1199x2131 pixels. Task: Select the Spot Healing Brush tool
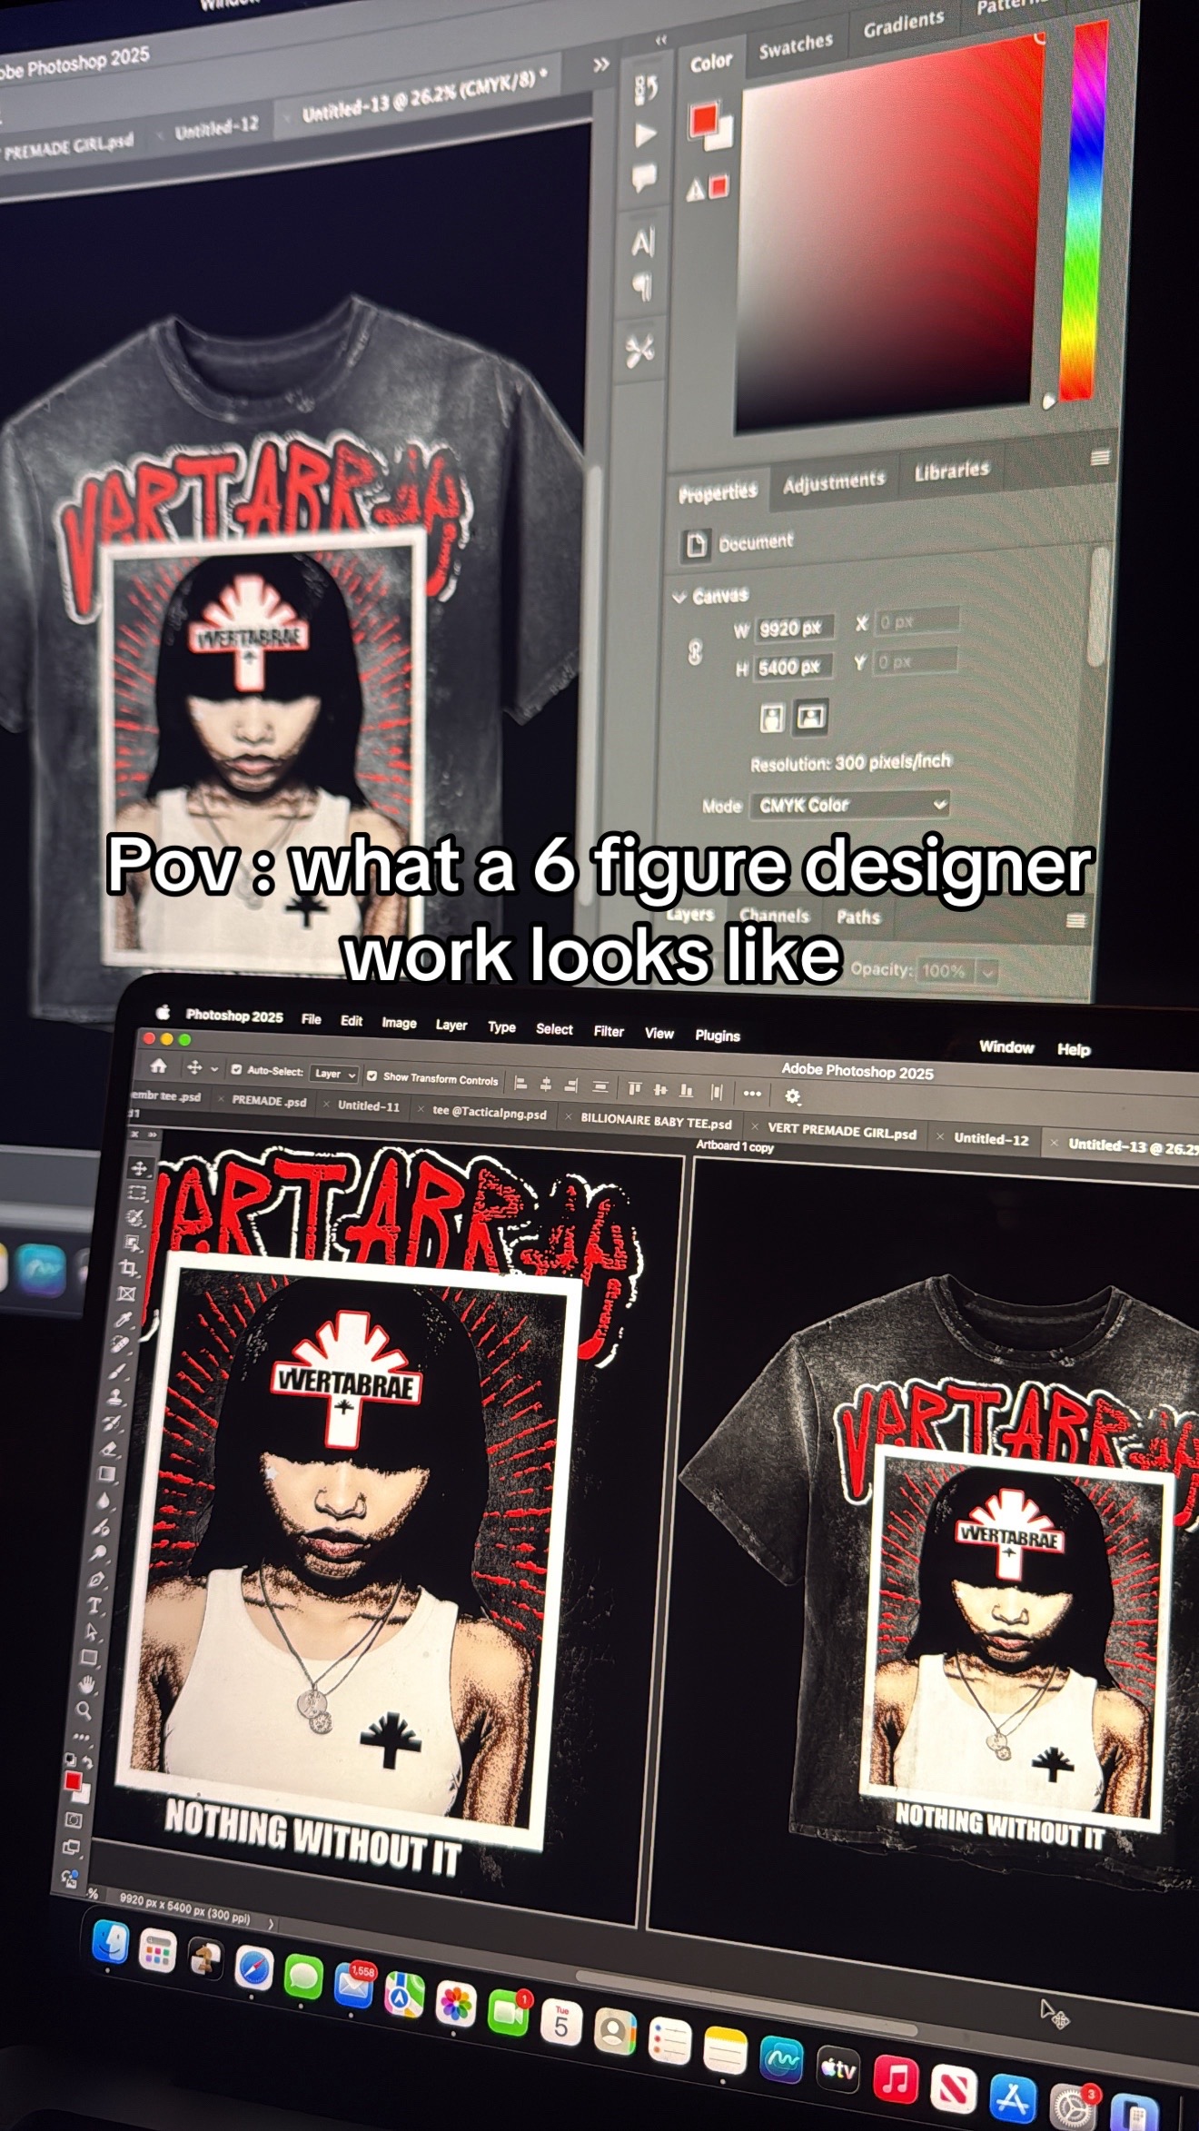pos(122,1345)
